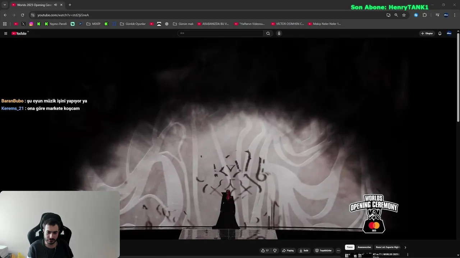Click the Worlds Opening Ceremony video player
Screen dimensions: 460x258
[x=228, y=138]
